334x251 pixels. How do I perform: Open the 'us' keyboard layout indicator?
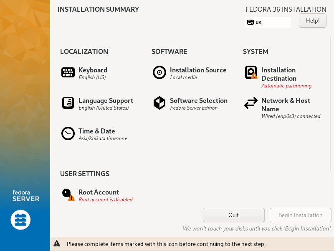point(268,22)
